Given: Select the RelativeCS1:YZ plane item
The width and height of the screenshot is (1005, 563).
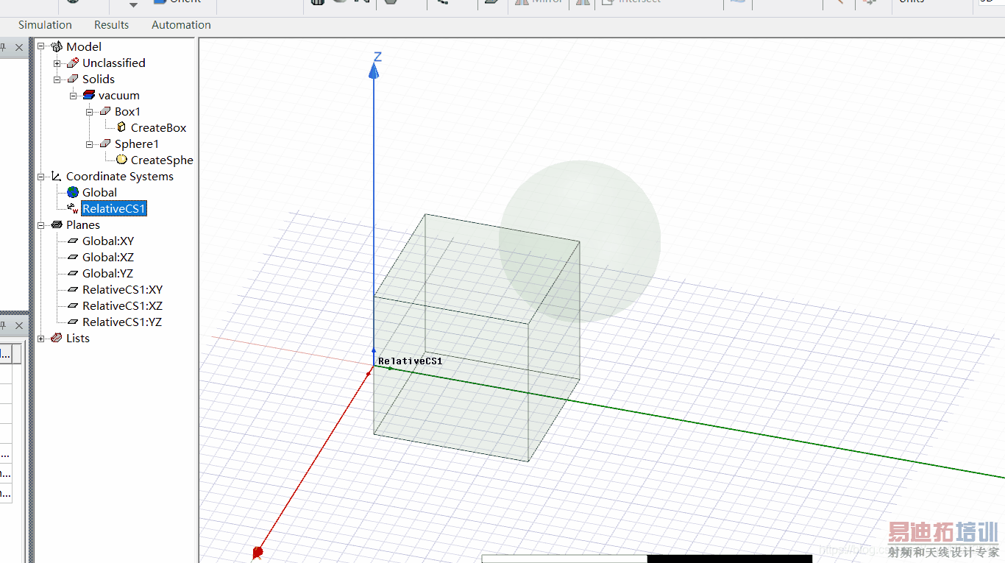Looking at the screenshot, I should click(x=121, y=322).
